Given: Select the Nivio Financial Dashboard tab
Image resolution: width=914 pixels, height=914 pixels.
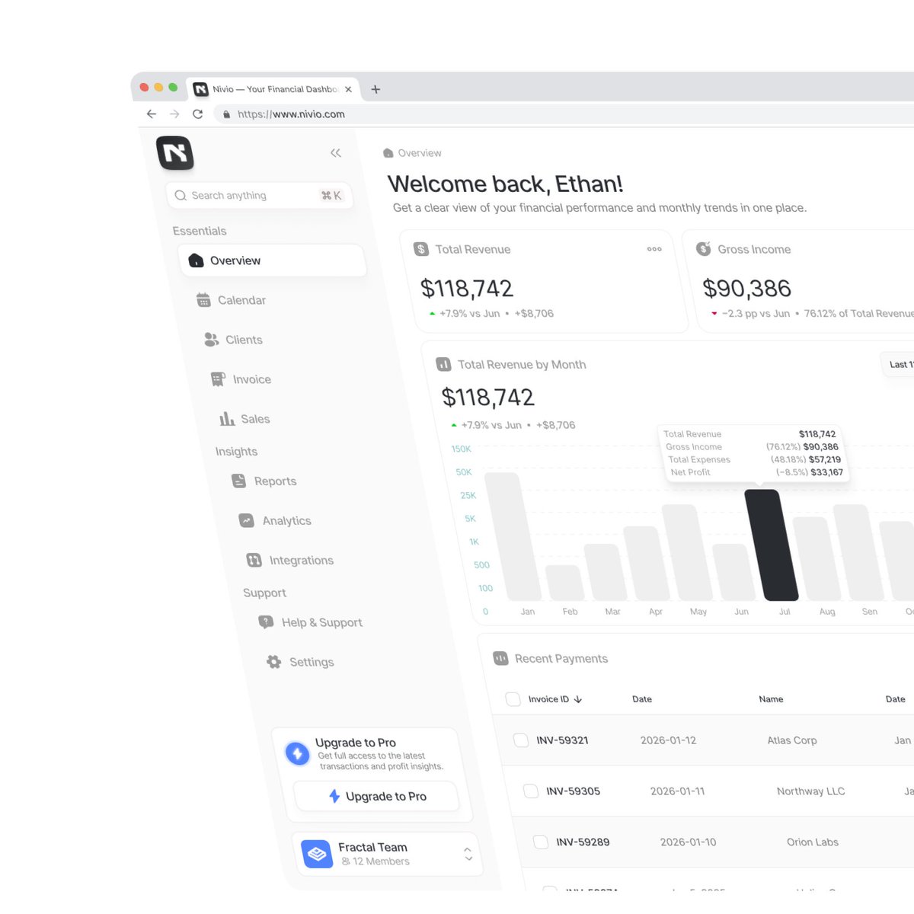Looking at the screenshot, I should pyautogui.click(x=273, y=89).
